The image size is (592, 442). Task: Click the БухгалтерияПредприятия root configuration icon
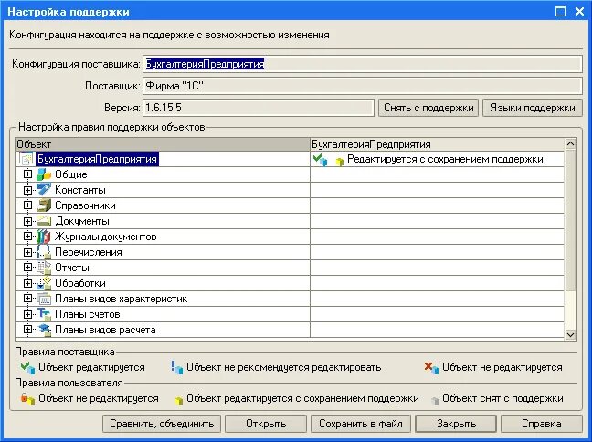coord(26,159)
